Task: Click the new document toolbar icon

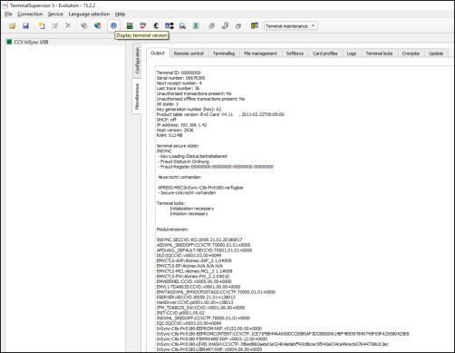Action: tap(42, 26)
